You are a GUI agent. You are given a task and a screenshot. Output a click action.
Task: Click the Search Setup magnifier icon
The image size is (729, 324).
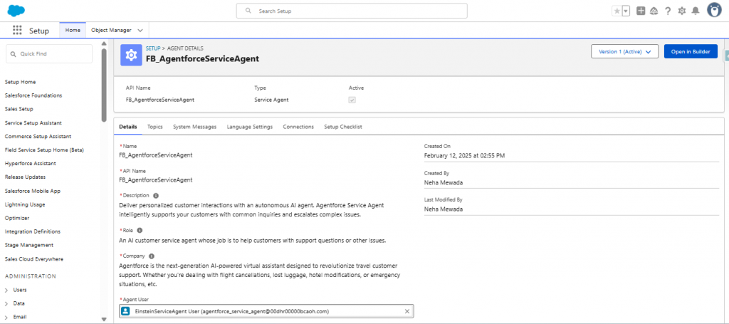coord(248,11)
